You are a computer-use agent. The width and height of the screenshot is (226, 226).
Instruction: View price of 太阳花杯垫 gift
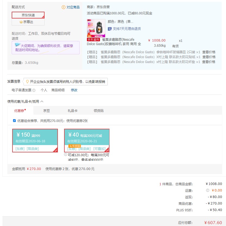click(x=209, y=62)
